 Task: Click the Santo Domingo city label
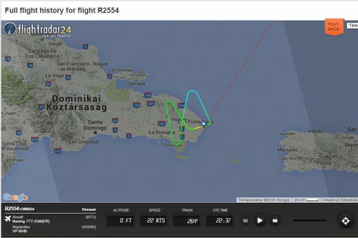[95, 125]
